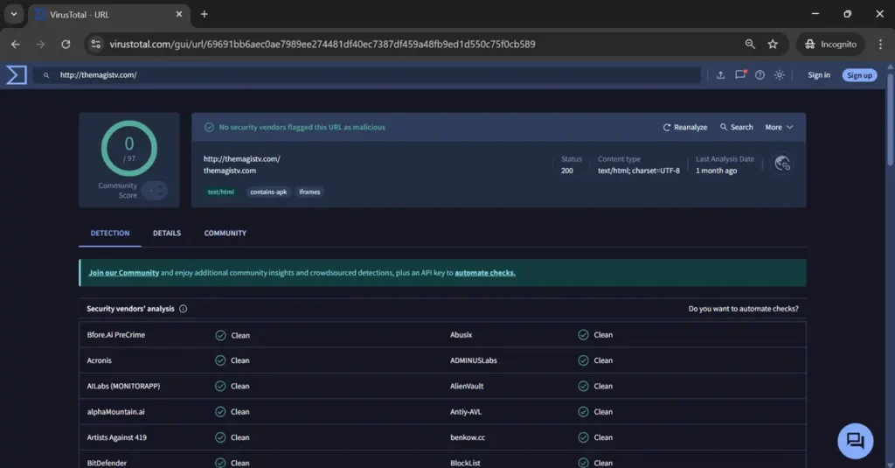This screenshot has height=468, width=895.
Task: Click the upload file icon
Action: (720, 75)
